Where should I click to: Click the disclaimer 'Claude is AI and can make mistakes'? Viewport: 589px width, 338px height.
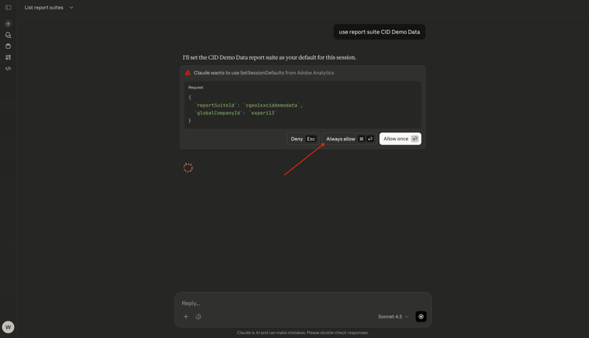303,333
